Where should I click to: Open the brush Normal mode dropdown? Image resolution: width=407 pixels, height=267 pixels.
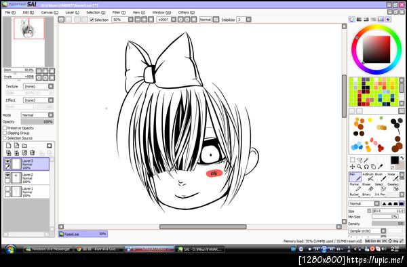(364, 203)
